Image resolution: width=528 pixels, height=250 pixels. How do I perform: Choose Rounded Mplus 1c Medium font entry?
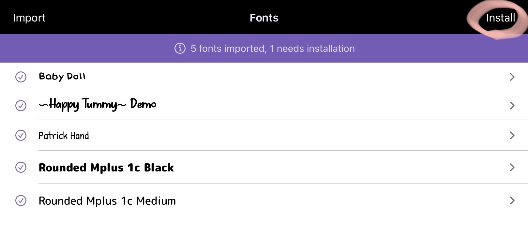tap(107, 201)
